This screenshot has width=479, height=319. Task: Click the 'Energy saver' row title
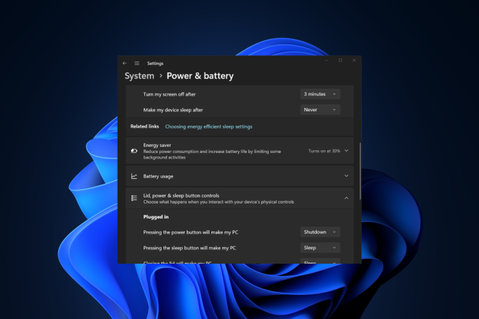pos(157,145)
